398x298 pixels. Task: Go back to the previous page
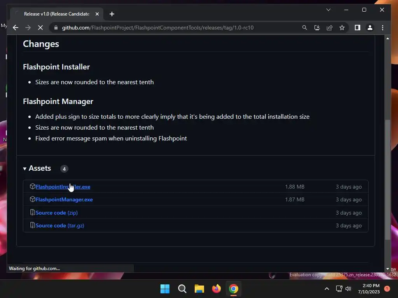(x=16, y=28)
